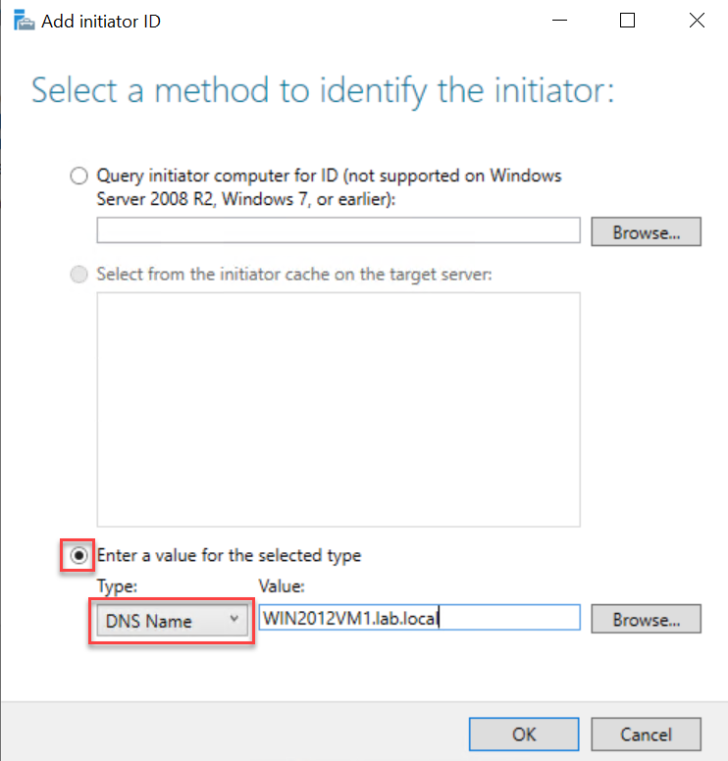Click the Enter a value radio label text
This screenshot has height=761, width=728.
point(229,555)
